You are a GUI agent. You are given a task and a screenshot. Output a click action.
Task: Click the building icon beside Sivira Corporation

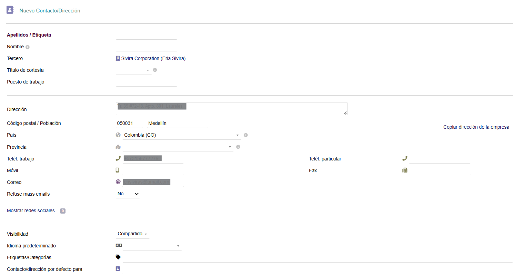(x=118, y=58)
